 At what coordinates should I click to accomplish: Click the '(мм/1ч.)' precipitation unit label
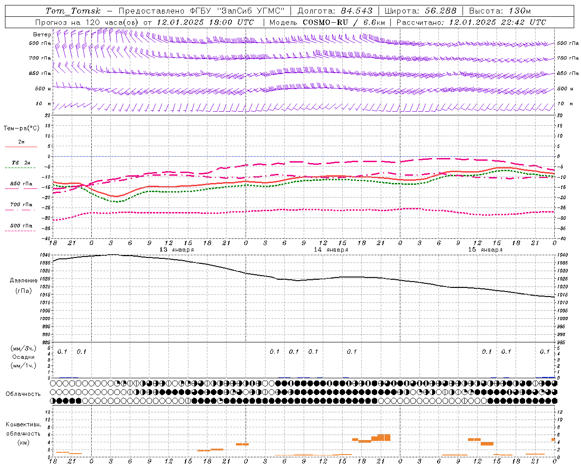[24, 366]
